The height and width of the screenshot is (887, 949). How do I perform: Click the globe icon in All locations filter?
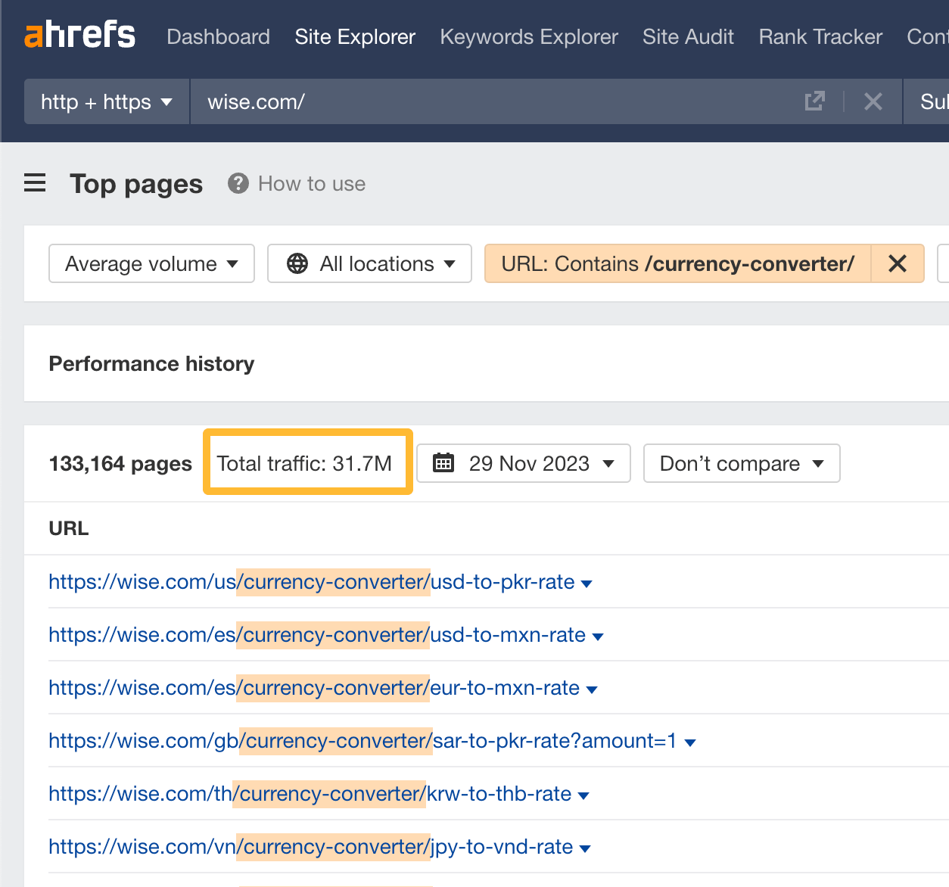pos(298,263)
